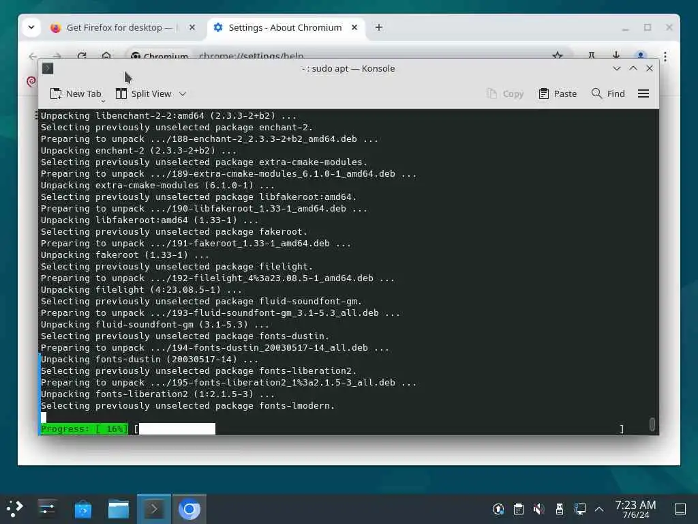The width and height of the screenshot is (698, 524).
Task: Switch to Chromium taskbar entry
Action: (189, 509)
